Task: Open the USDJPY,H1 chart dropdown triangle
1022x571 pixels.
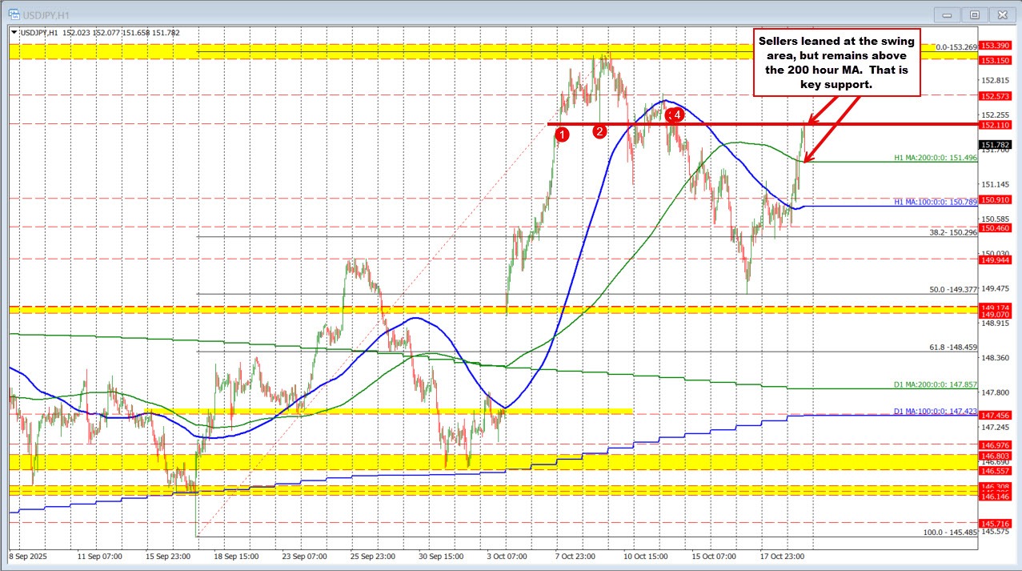Action: point(13,33)
